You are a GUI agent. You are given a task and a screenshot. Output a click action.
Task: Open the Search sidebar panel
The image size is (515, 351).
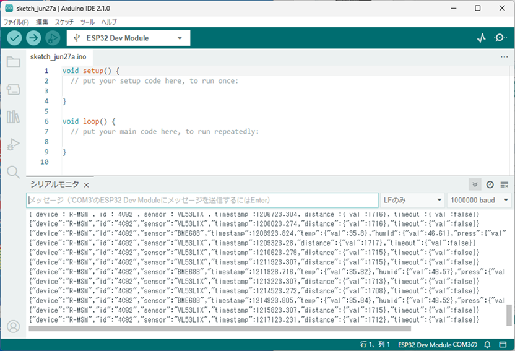[x=13, y=171]
